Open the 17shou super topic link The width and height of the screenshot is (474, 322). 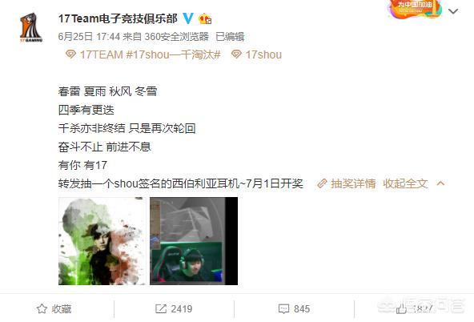pos(263,54)
